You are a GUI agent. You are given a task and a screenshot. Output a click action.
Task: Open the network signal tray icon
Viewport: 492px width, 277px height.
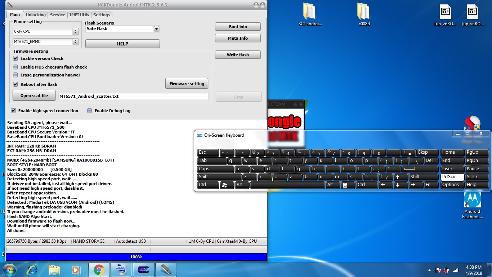coord(456,270)
